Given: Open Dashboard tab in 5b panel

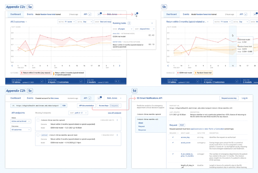Looking at the screenshot, I should [171, 14].
